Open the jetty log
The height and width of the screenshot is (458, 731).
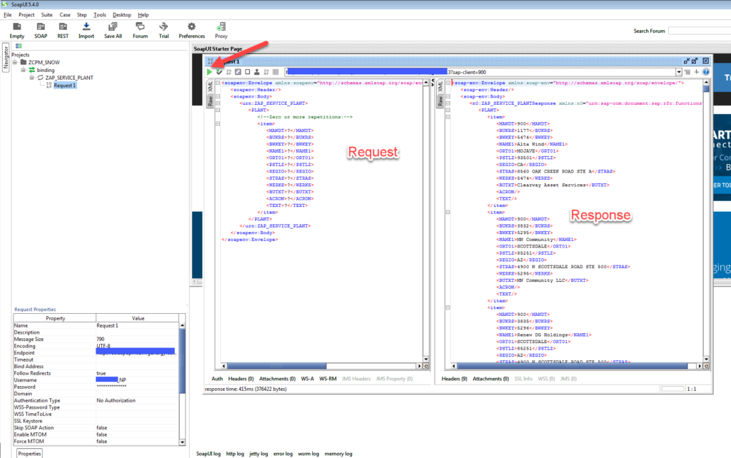coord(258,453)
